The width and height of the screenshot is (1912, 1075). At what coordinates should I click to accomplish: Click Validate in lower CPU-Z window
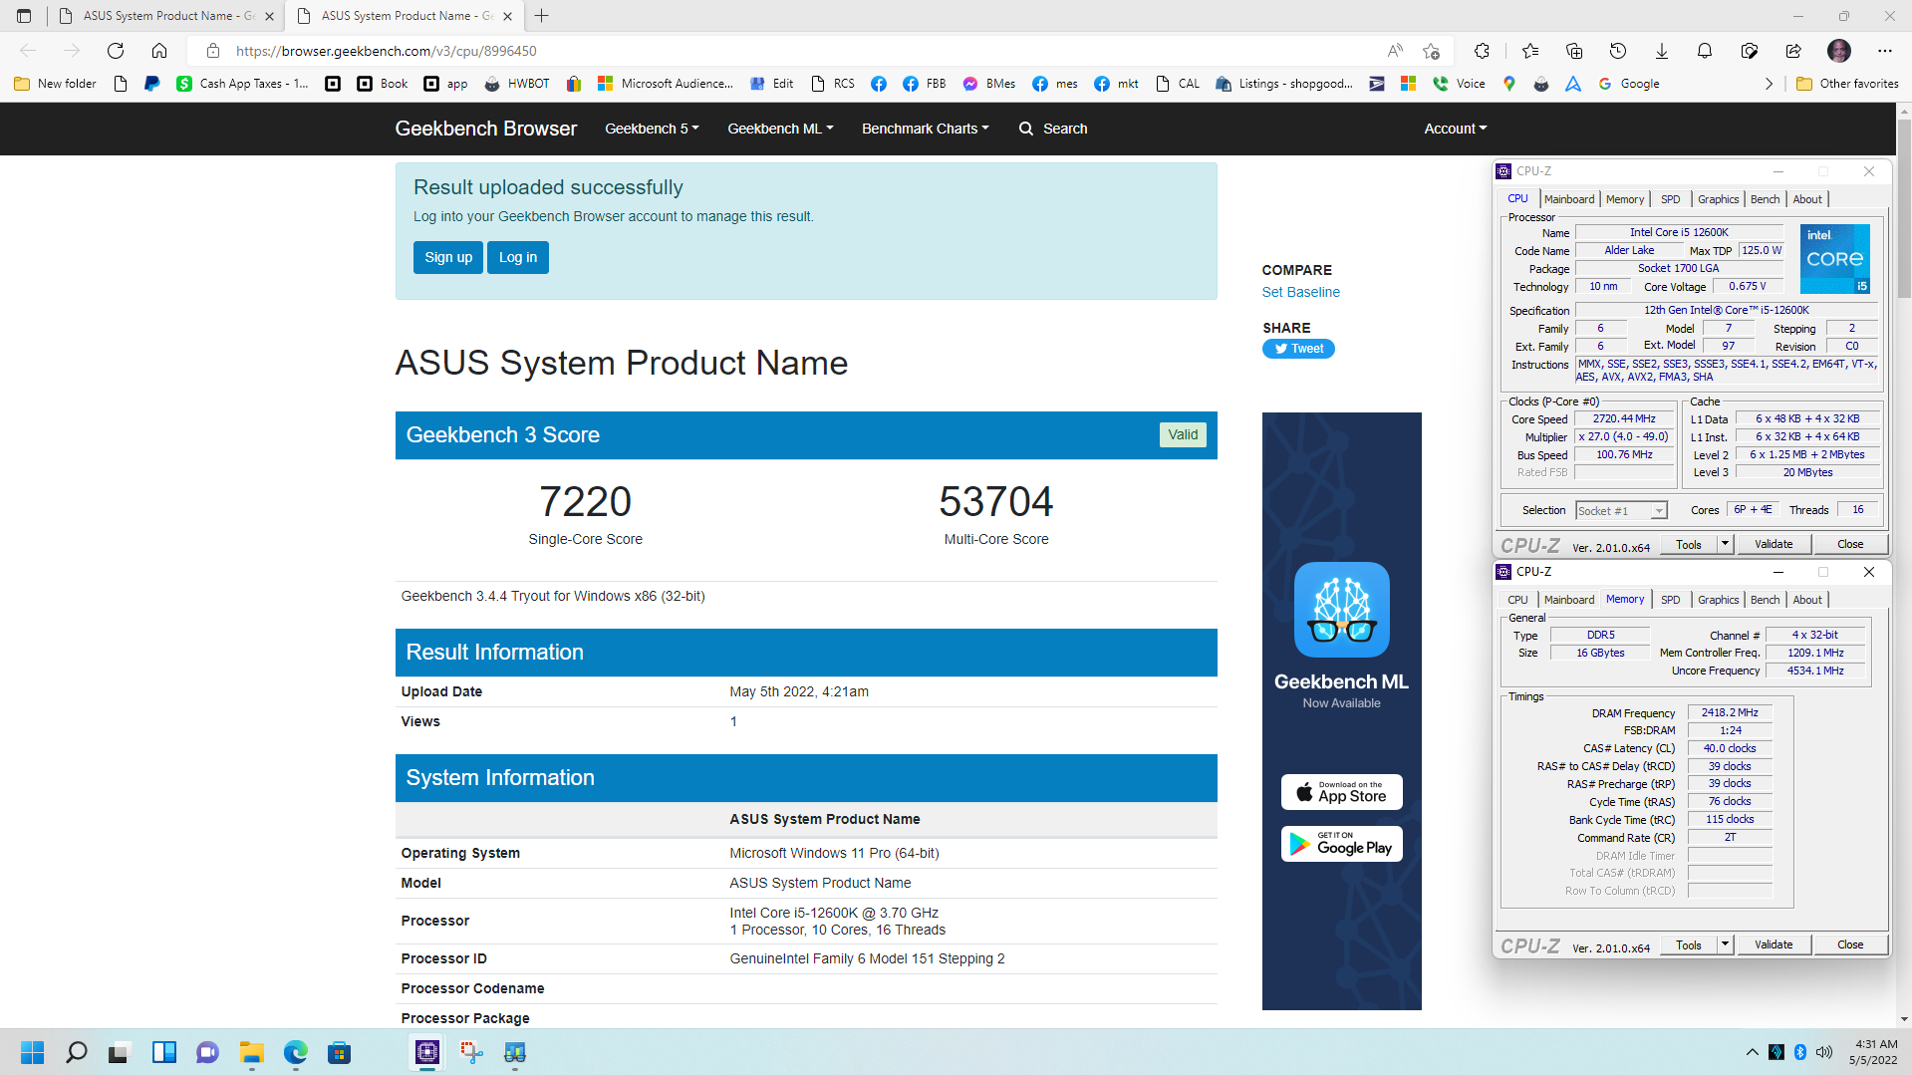pyautogui.click(x=1774, y=944)
